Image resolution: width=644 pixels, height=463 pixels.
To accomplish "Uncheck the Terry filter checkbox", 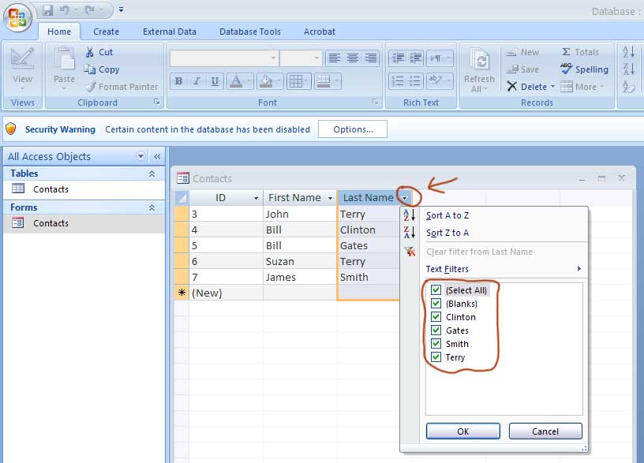I will (436, 357).
